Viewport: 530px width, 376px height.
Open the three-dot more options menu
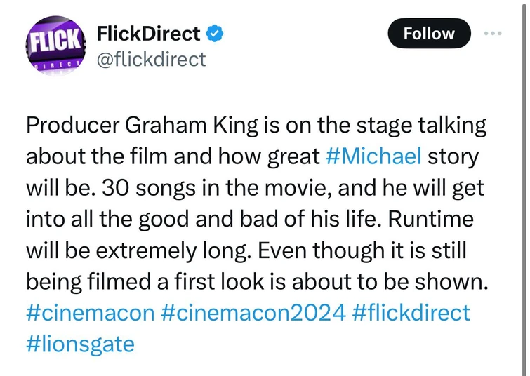click(494, 33)
